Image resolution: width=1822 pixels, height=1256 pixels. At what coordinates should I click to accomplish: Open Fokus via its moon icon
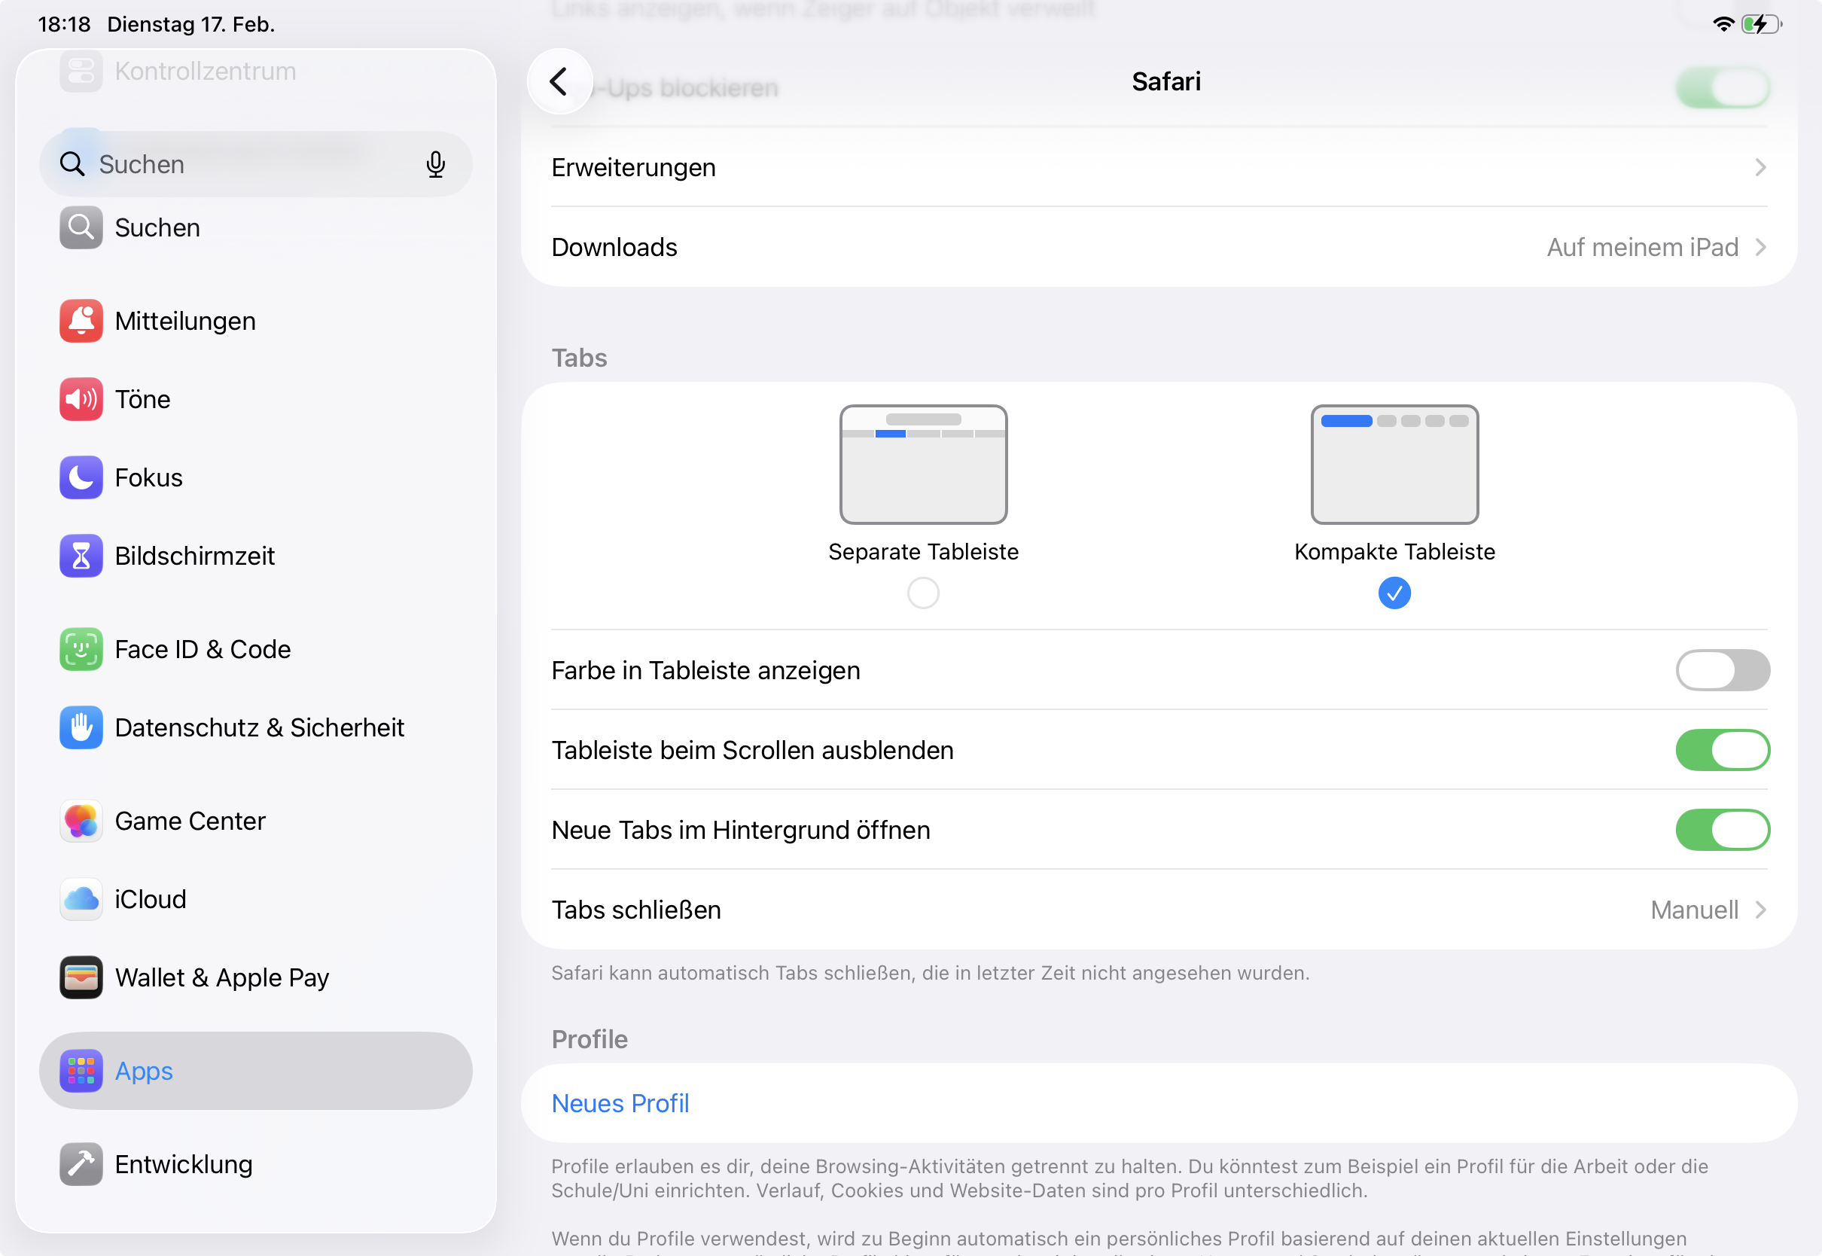tap(81, 477)
